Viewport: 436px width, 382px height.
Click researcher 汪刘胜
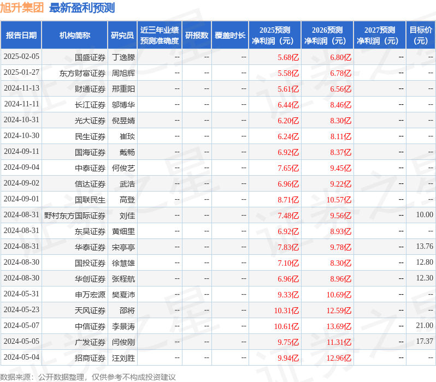coord(123,359)
